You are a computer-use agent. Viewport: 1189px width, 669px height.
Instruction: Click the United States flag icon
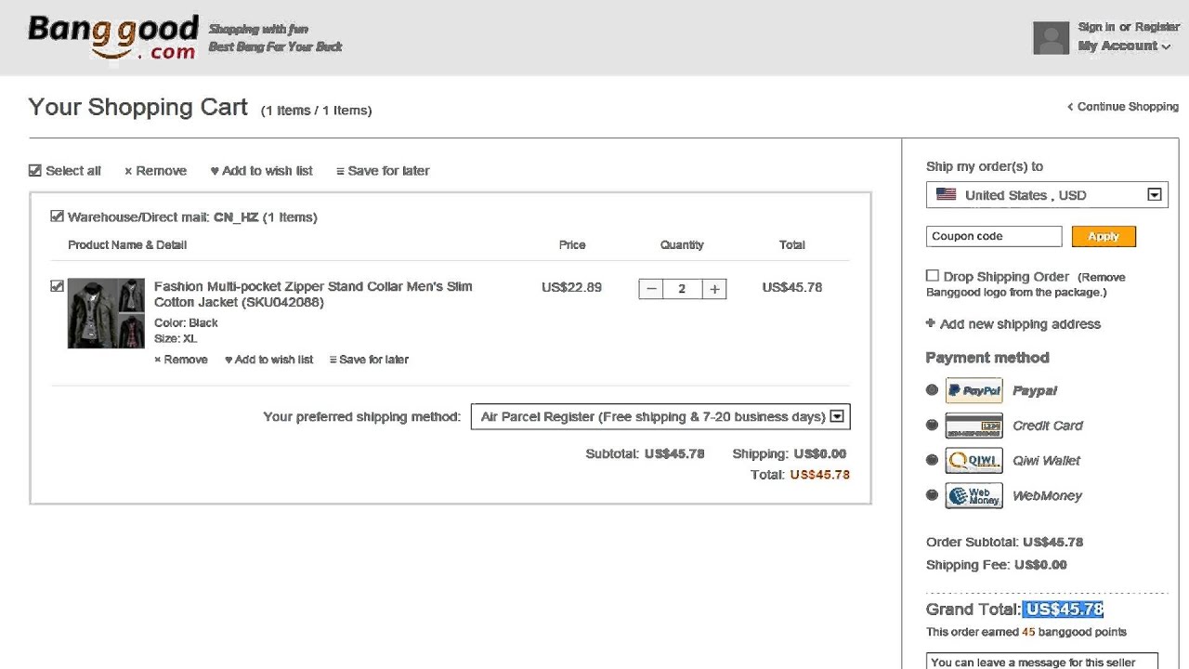click(946, 194)
